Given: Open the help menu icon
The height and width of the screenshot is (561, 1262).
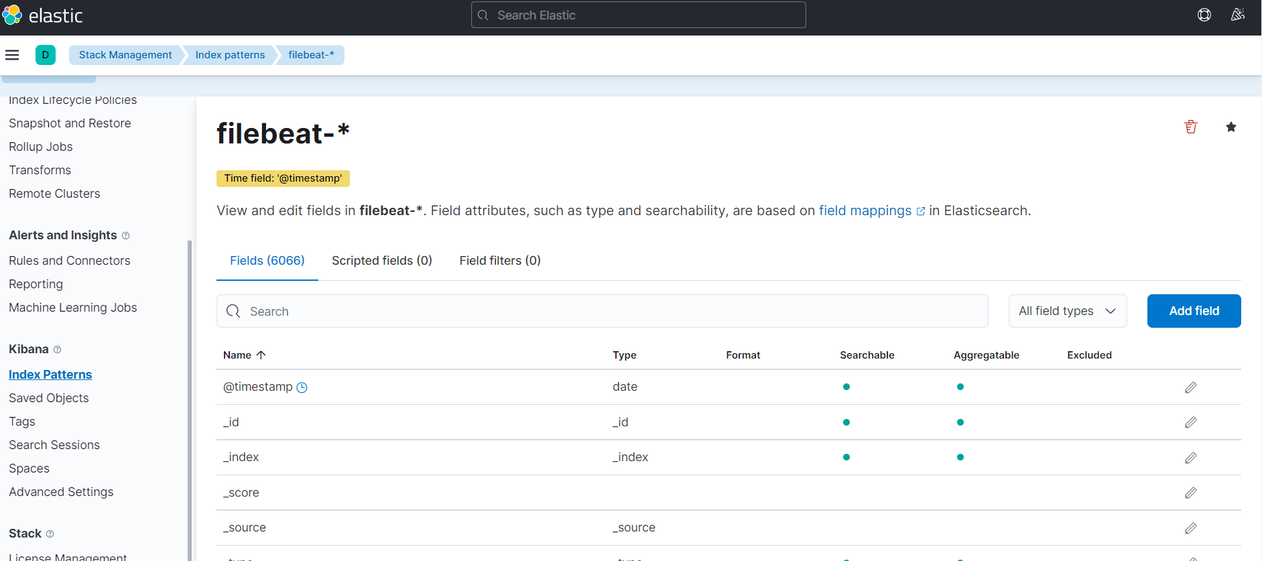Looking at the screenshot, I should tap(1204, 15).
